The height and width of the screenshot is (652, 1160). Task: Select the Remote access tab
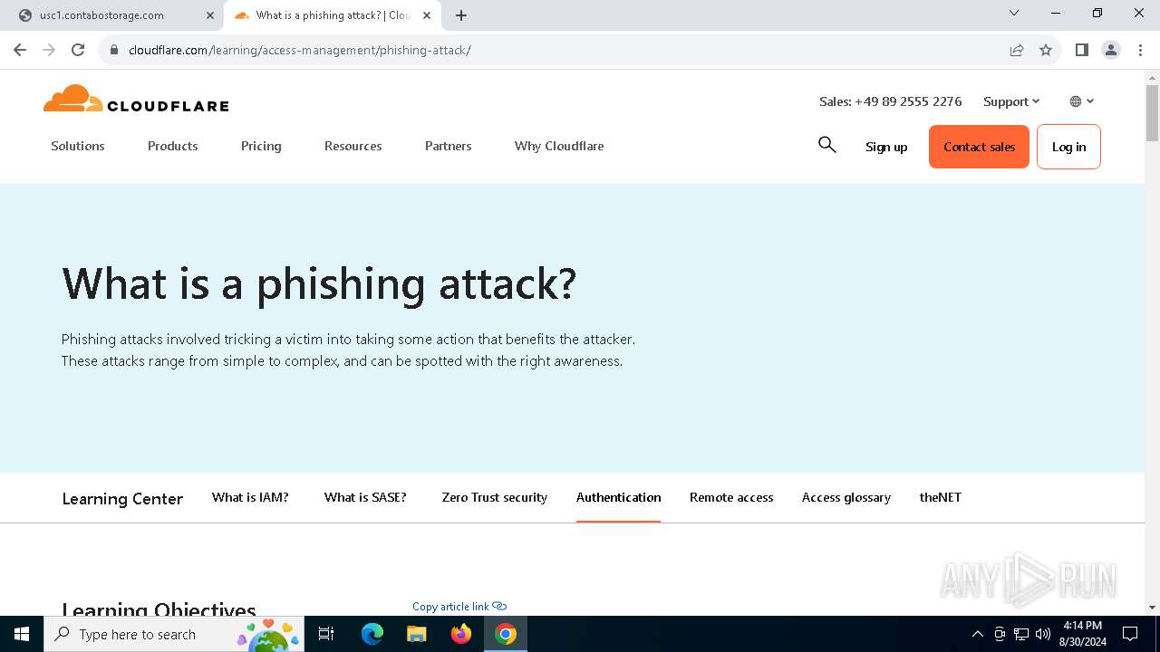[x=731, y=497]
